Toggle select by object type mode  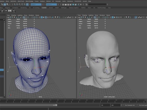pyautogui.click(x=5, y=5)
